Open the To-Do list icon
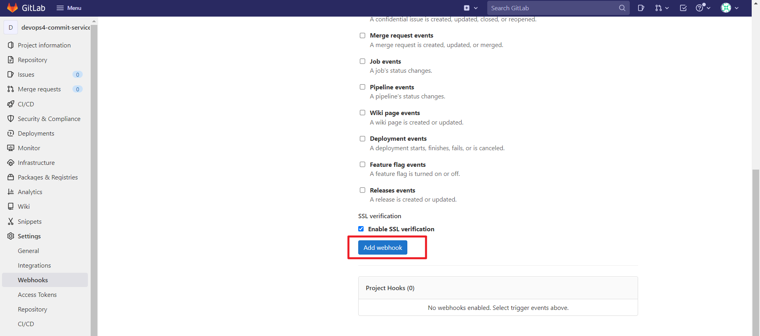 [683, 8]
